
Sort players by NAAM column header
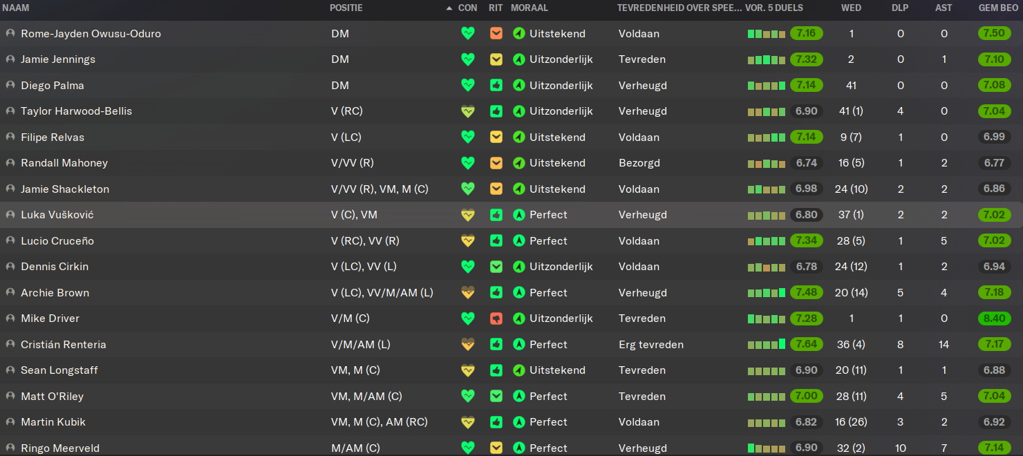coord(16,8)
